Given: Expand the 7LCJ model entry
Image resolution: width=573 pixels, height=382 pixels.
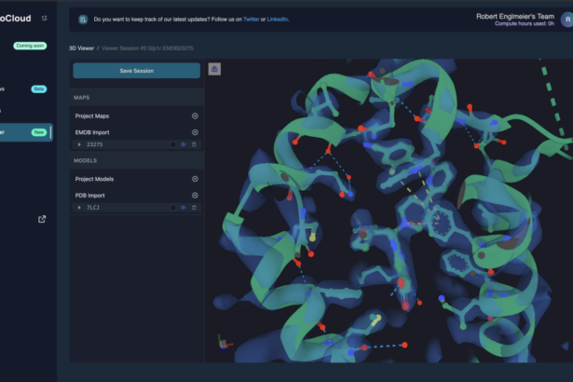Looking at the screenshot, I should pos(79,208).
